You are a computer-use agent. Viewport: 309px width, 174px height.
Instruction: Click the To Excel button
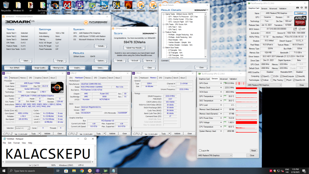coord(134,61)
